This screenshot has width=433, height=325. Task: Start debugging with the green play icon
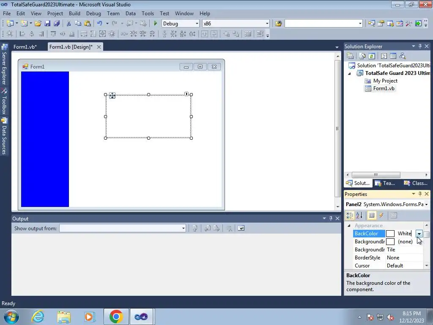tap(156, 24)
